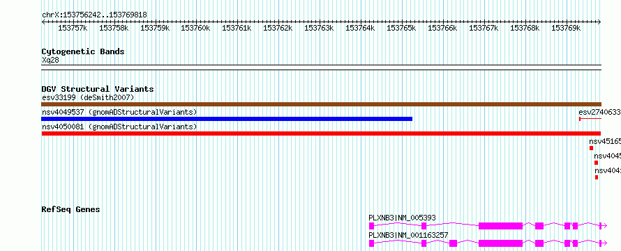
Task: Select the blue nsv4049537 variant bar
Action: coord(227,119)
